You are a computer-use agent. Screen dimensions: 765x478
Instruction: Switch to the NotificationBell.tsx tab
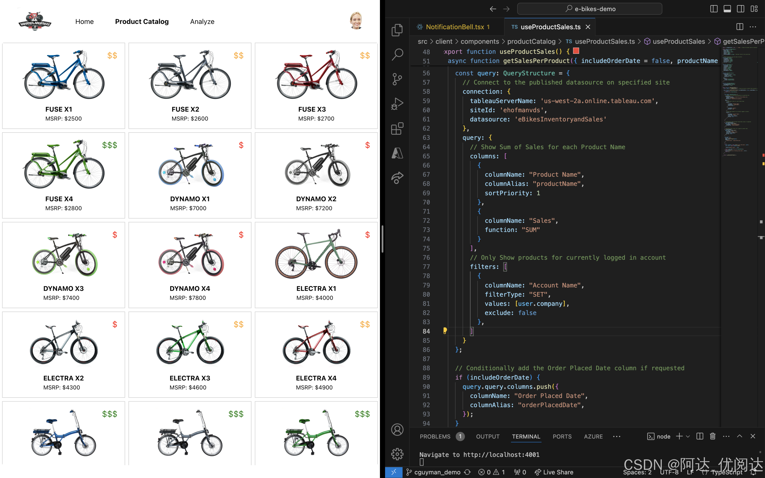pos(455,27)
